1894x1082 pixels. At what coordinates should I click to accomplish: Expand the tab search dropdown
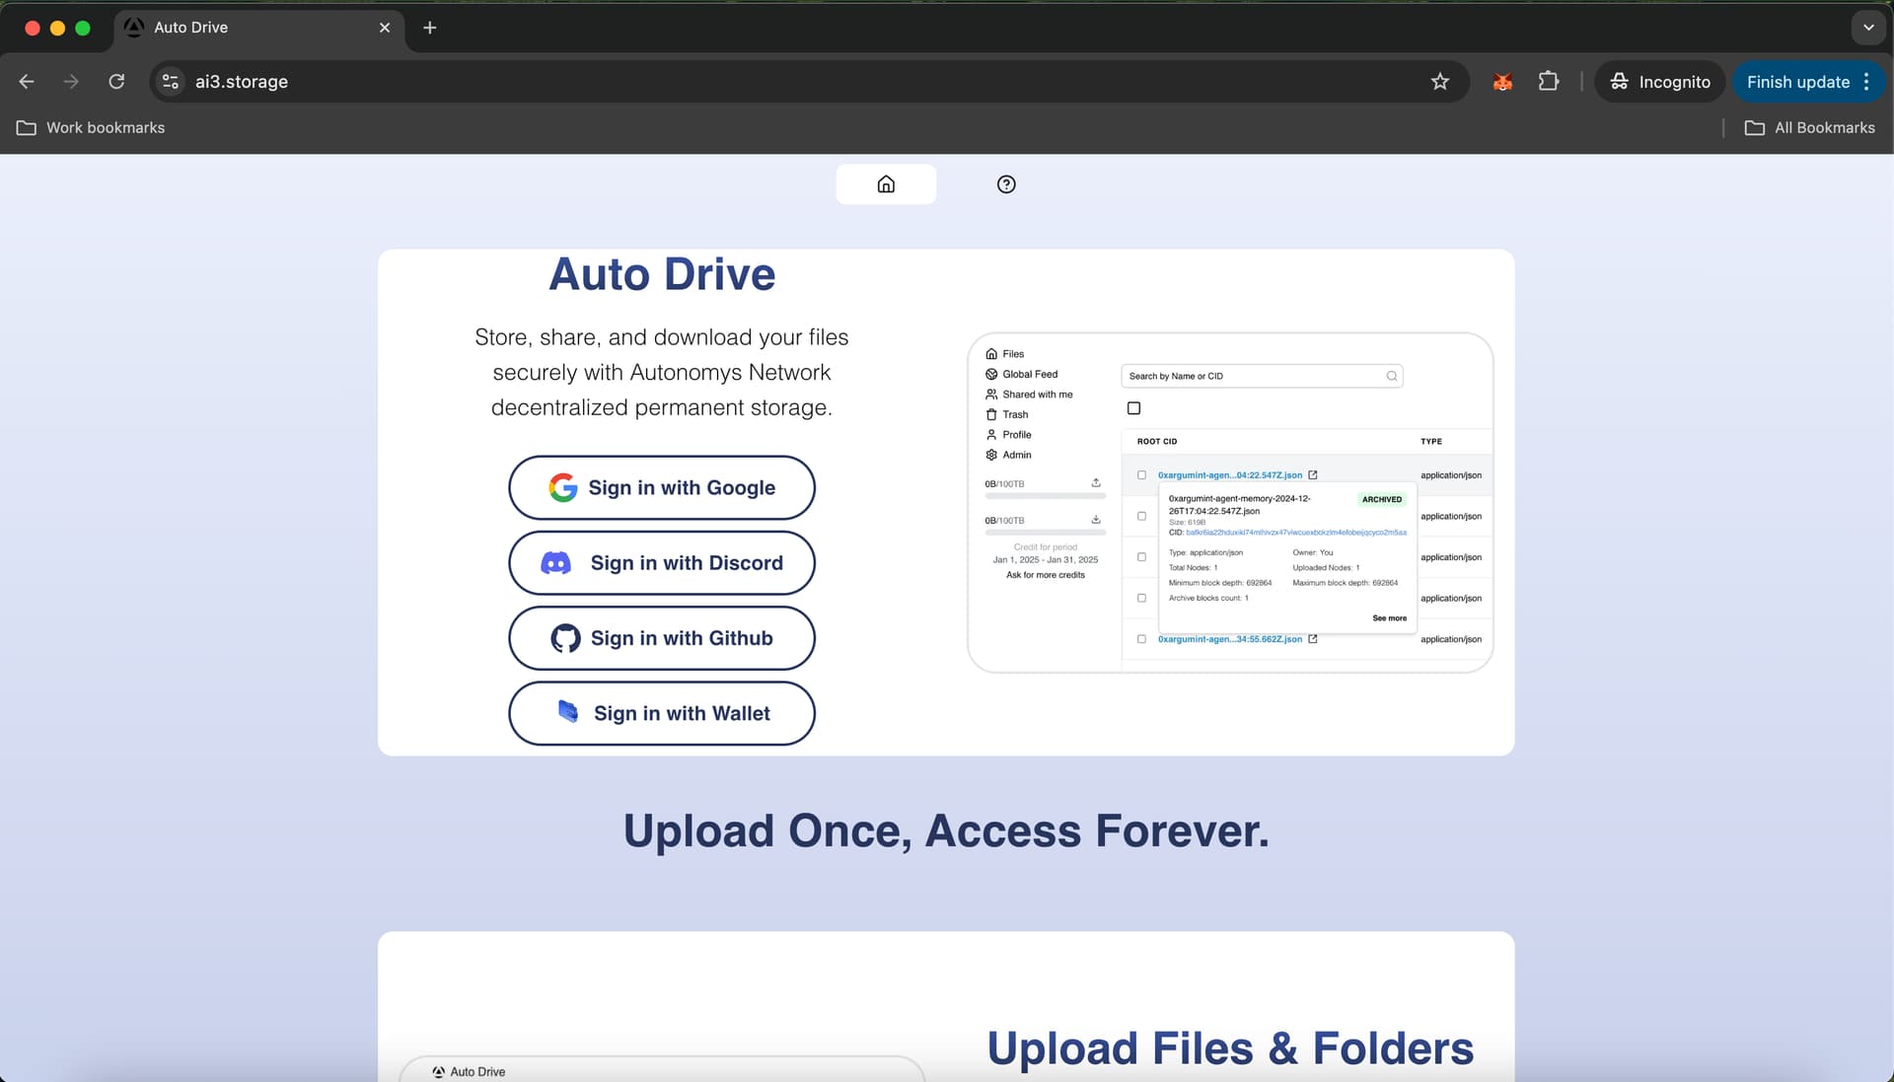(1868, 28)
